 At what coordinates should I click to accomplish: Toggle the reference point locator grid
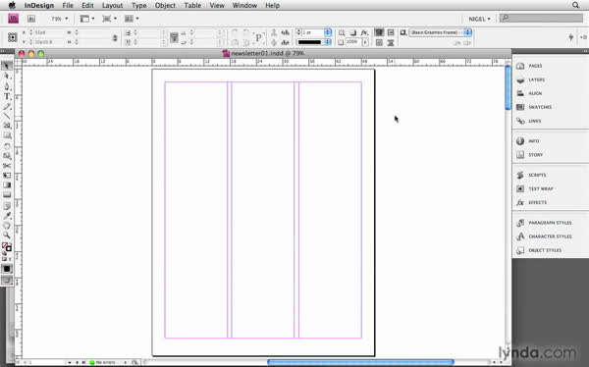13,37
